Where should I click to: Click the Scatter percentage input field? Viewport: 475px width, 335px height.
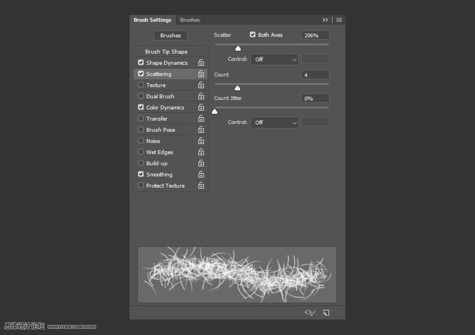315,35
